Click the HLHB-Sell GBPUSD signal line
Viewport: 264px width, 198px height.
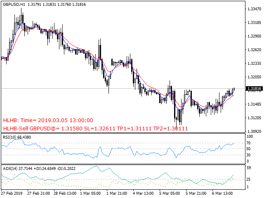[95, 129]
